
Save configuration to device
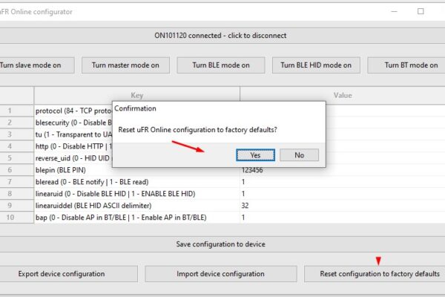(x=220, y=244)
